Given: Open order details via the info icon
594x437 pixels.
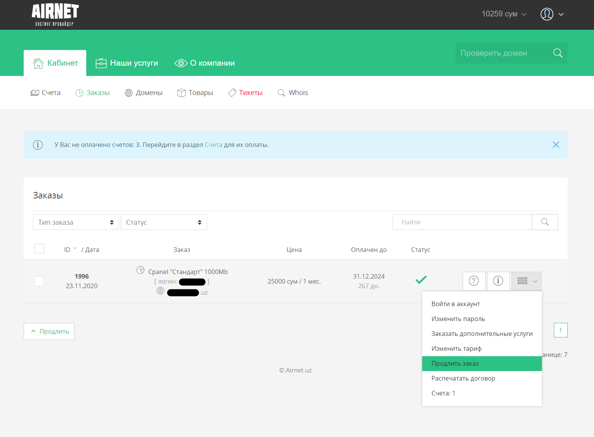Looking at the screenshot, I should click(498, 281).
